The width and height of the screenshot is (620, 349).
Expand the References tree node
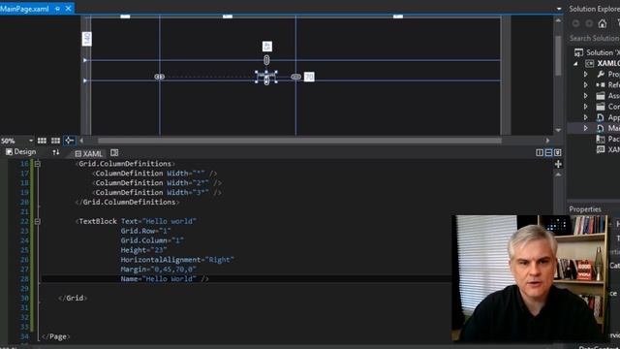pos(585,84)
